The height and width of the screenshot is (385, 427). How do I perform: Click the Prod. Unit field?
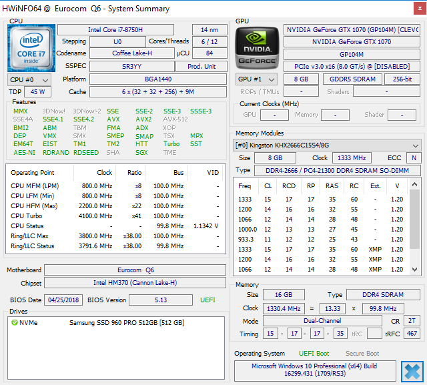(201, 67)
